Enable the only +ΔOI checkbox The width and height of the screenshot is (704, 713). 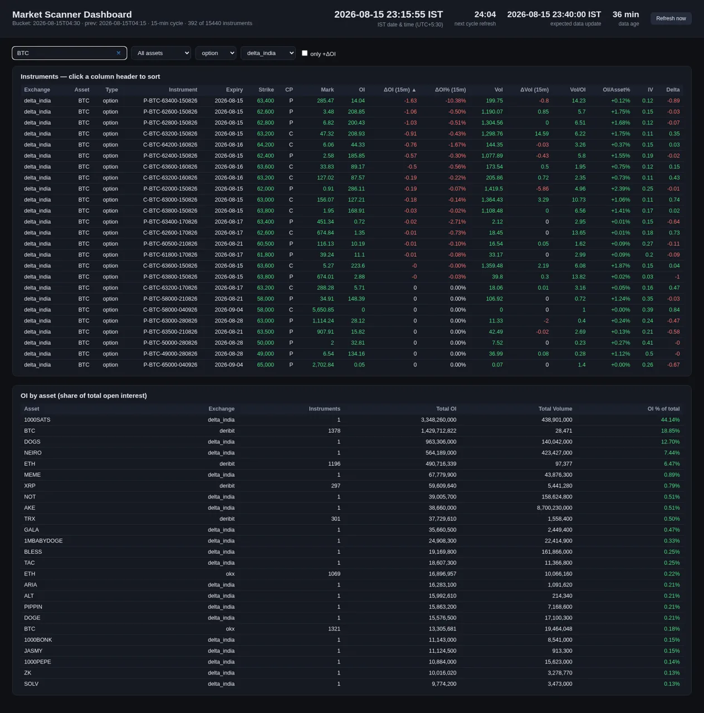305,53
